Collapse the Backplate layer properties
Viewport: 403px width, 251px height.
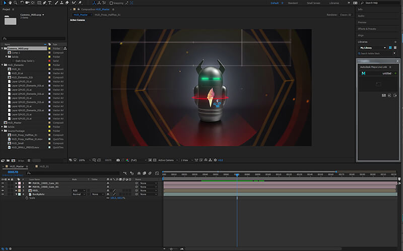click(x=16, y=194)
